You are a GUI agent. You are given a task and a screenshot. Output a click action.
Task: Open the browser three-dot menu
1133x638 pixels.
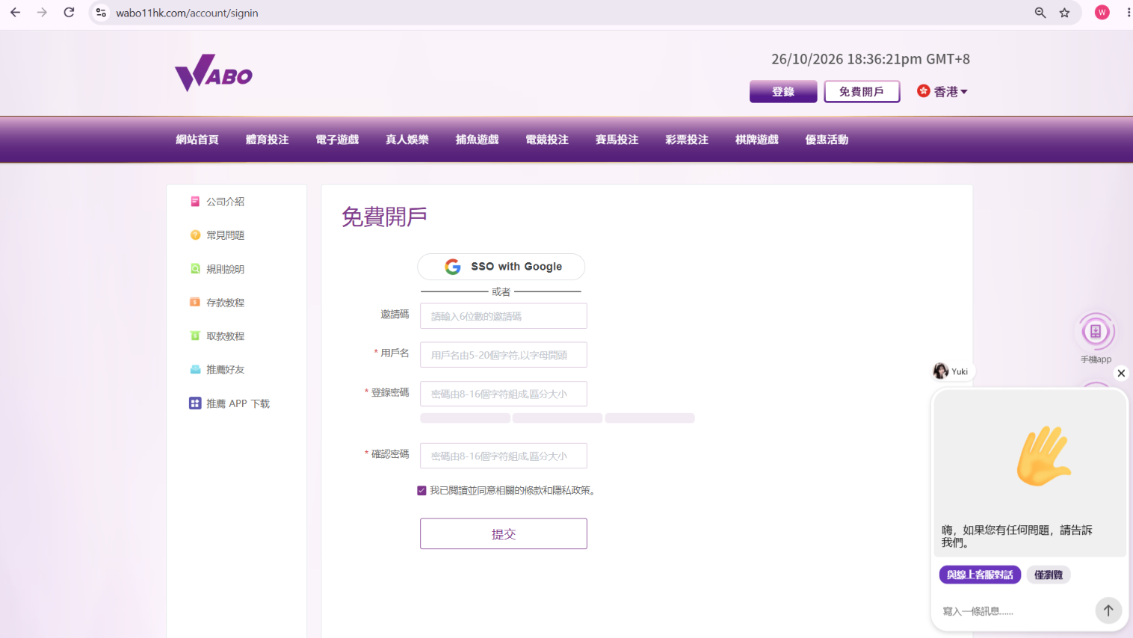(1129, 13)
